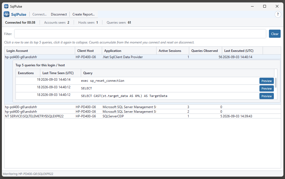Open the Connect... dialog

coord(39,14)
